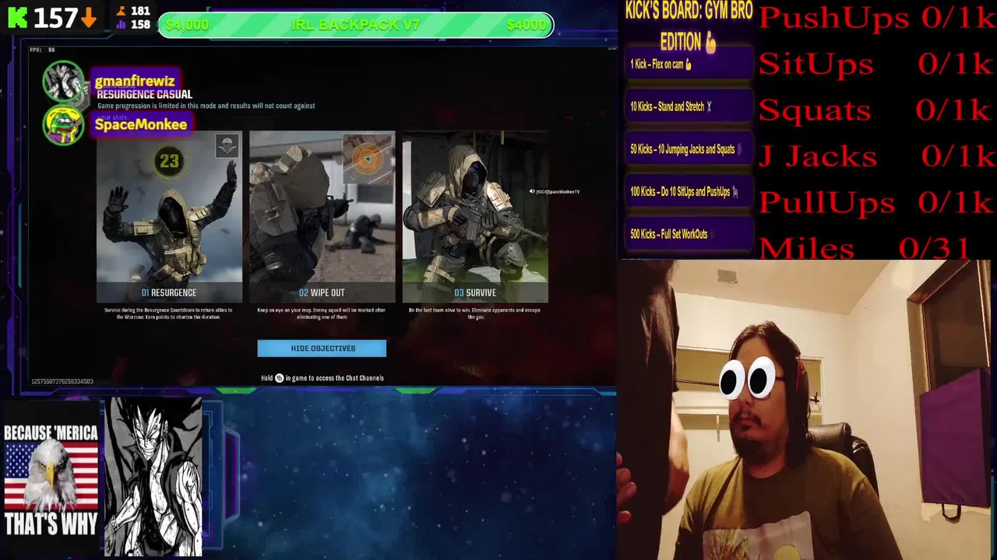Click the HIDE OBJECTIVES button
Viewport: 997px width, 560px height.
(322, 348)
